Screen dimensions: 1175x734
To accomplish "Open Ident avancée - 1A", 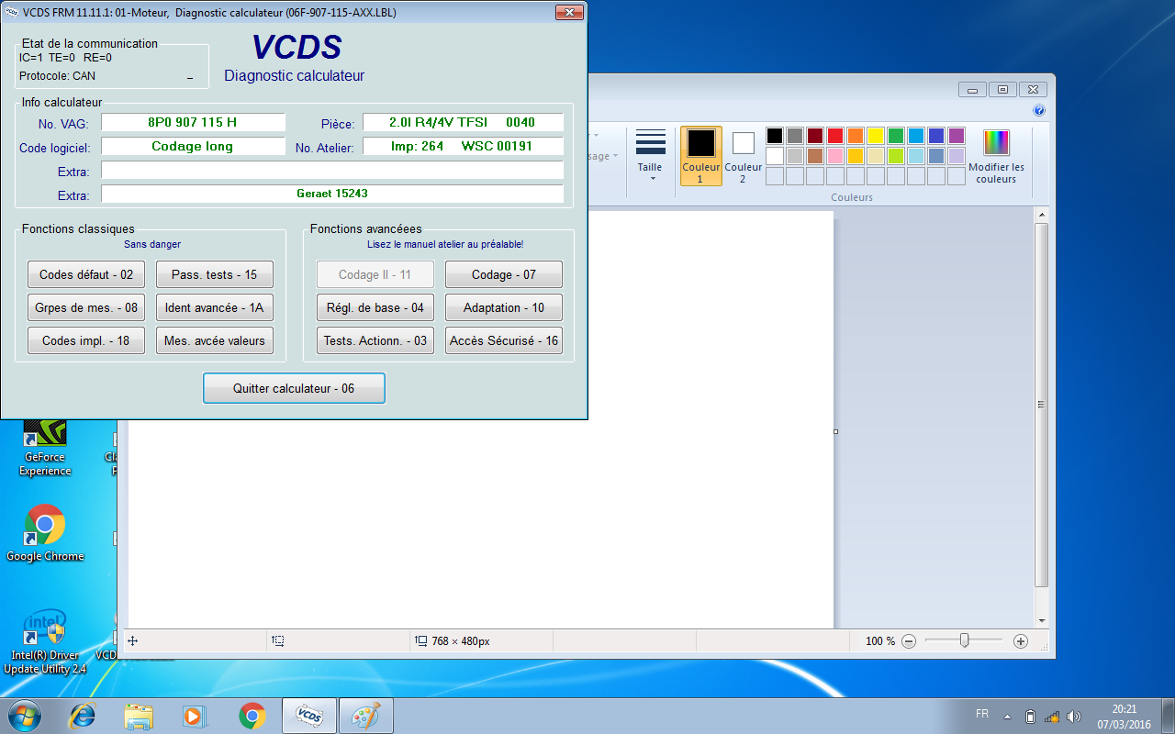I will click(x=215, y=307).
